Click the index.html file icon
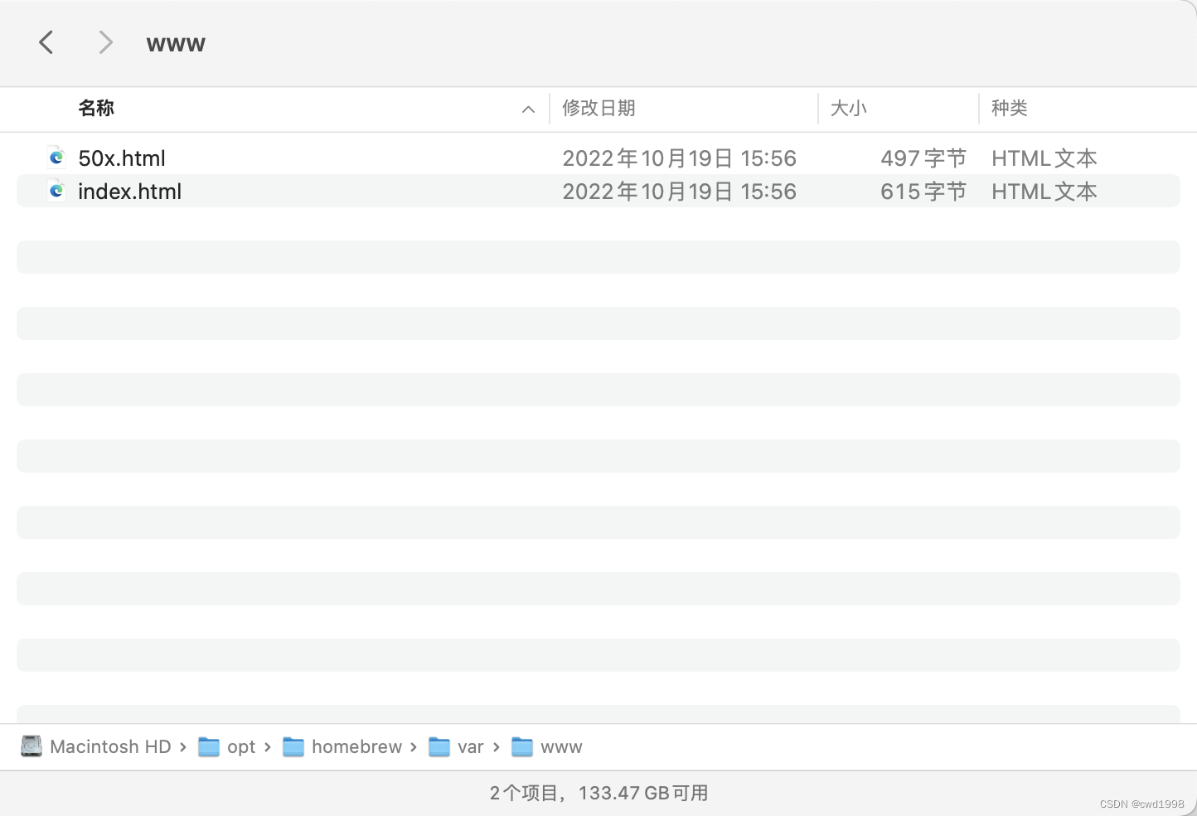 point(56,191)
